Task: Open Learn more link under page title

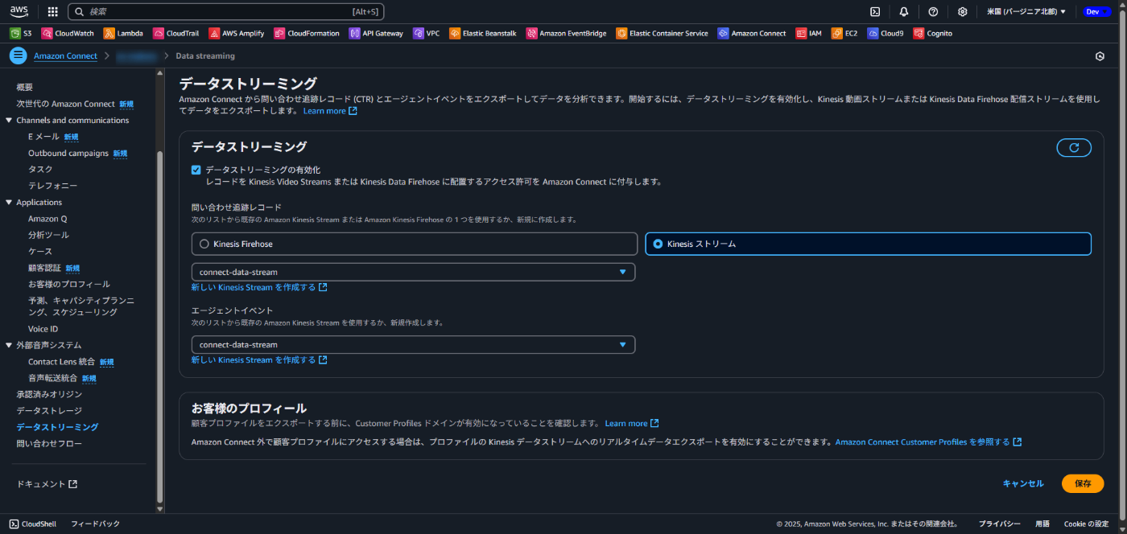Action: [x=330, y=111]
